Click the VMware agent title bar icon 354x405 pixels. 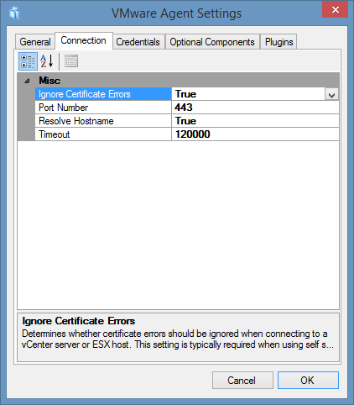tap(14, 13)
